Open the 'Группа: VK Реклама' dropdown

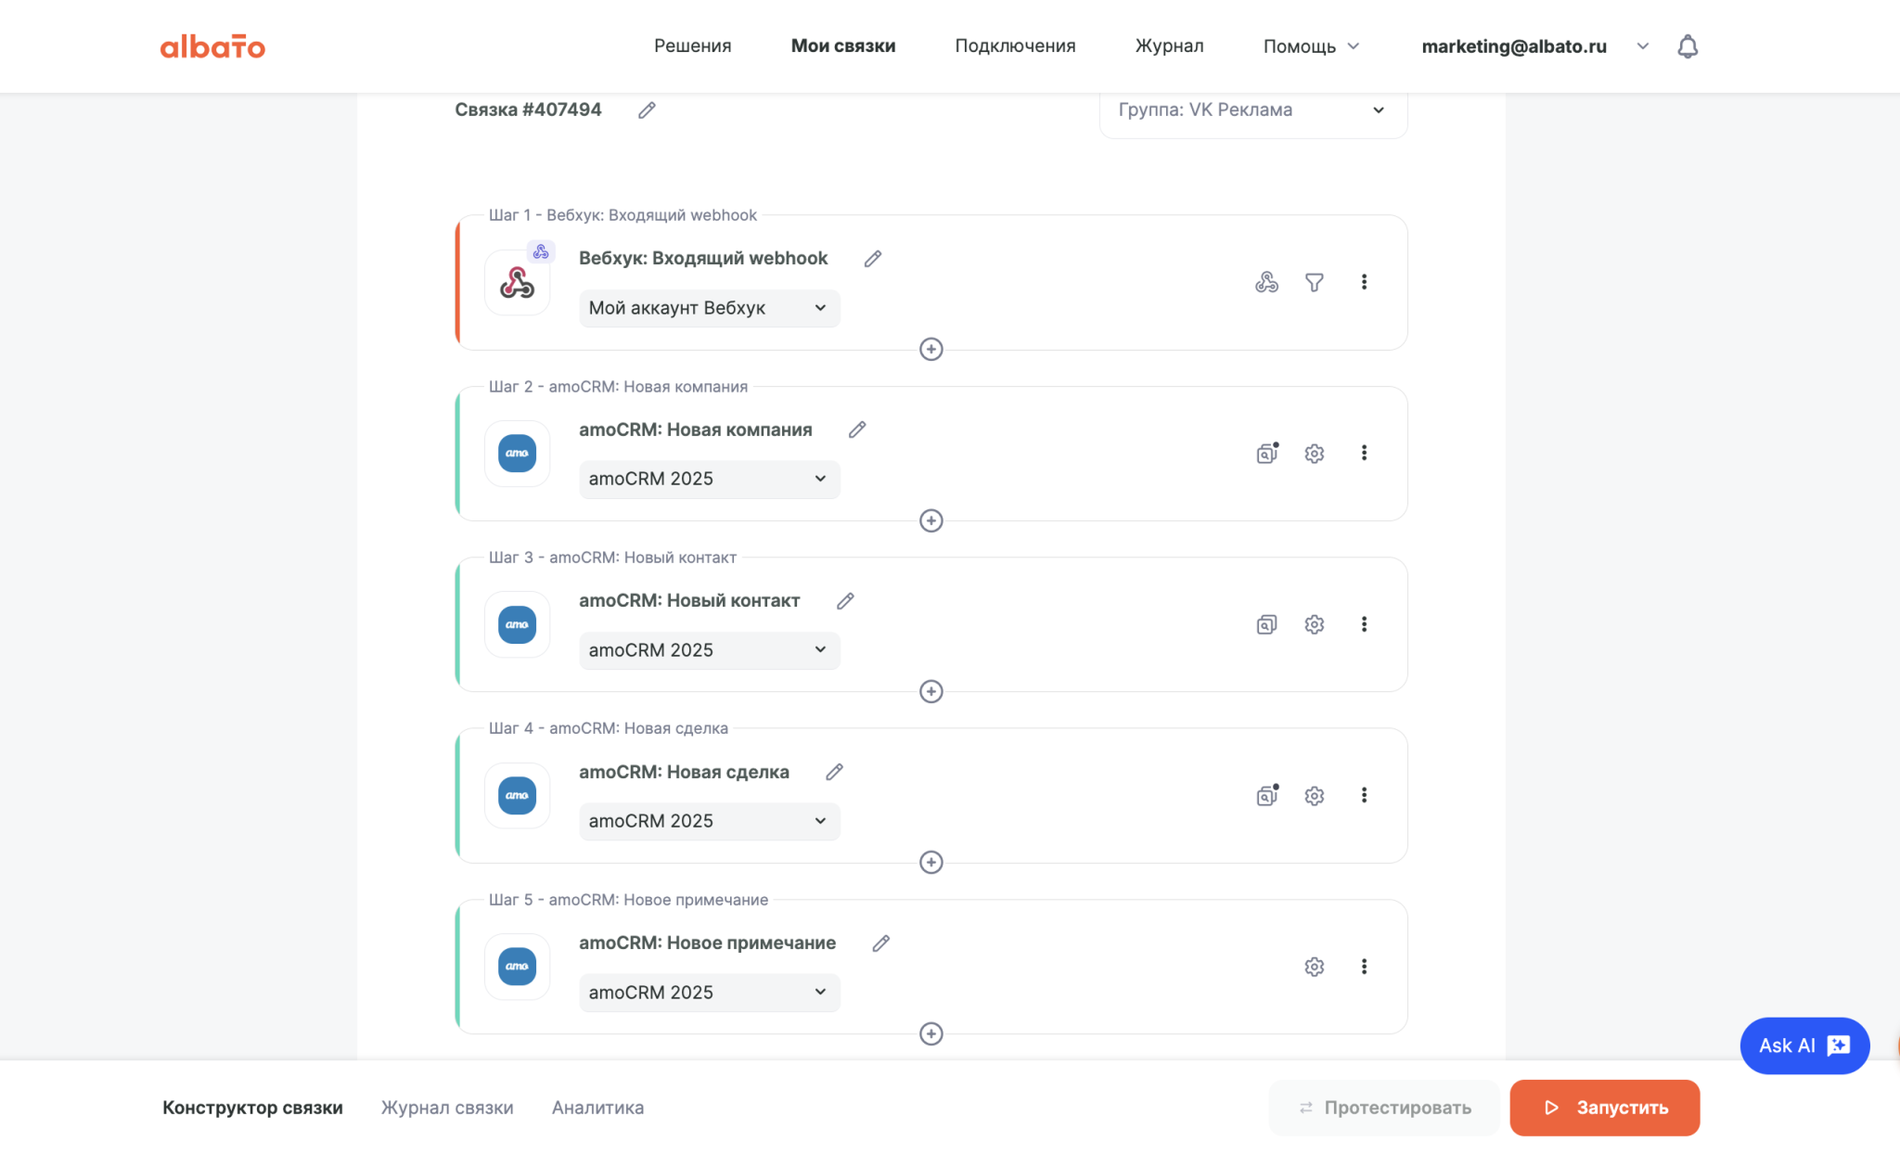[1252, 109]
